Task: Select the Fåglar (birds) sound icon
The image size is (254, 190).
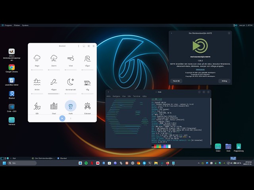Action: point(54,82)
